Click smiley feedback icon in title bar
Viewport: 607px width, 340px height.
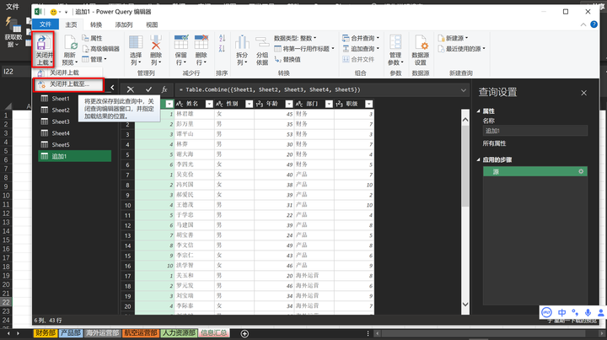pos(53,12)
